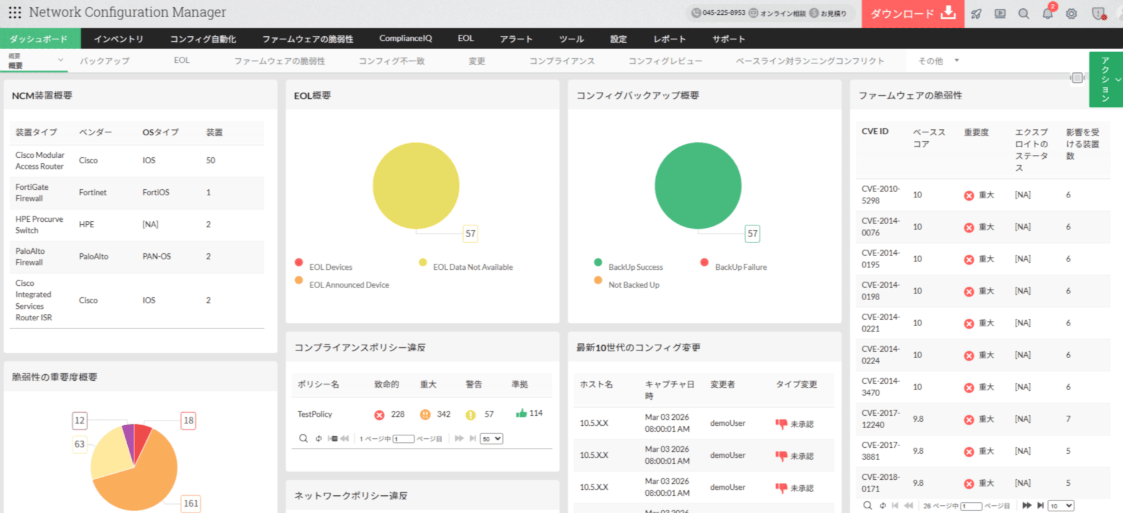1123x513 pixels.
Task: Click the shield alert icon in header
Action: click(1098, 14)
